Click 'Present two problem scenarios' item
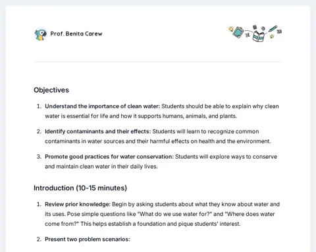The width and height of the screenshot is (316, 252). point(88,240)
